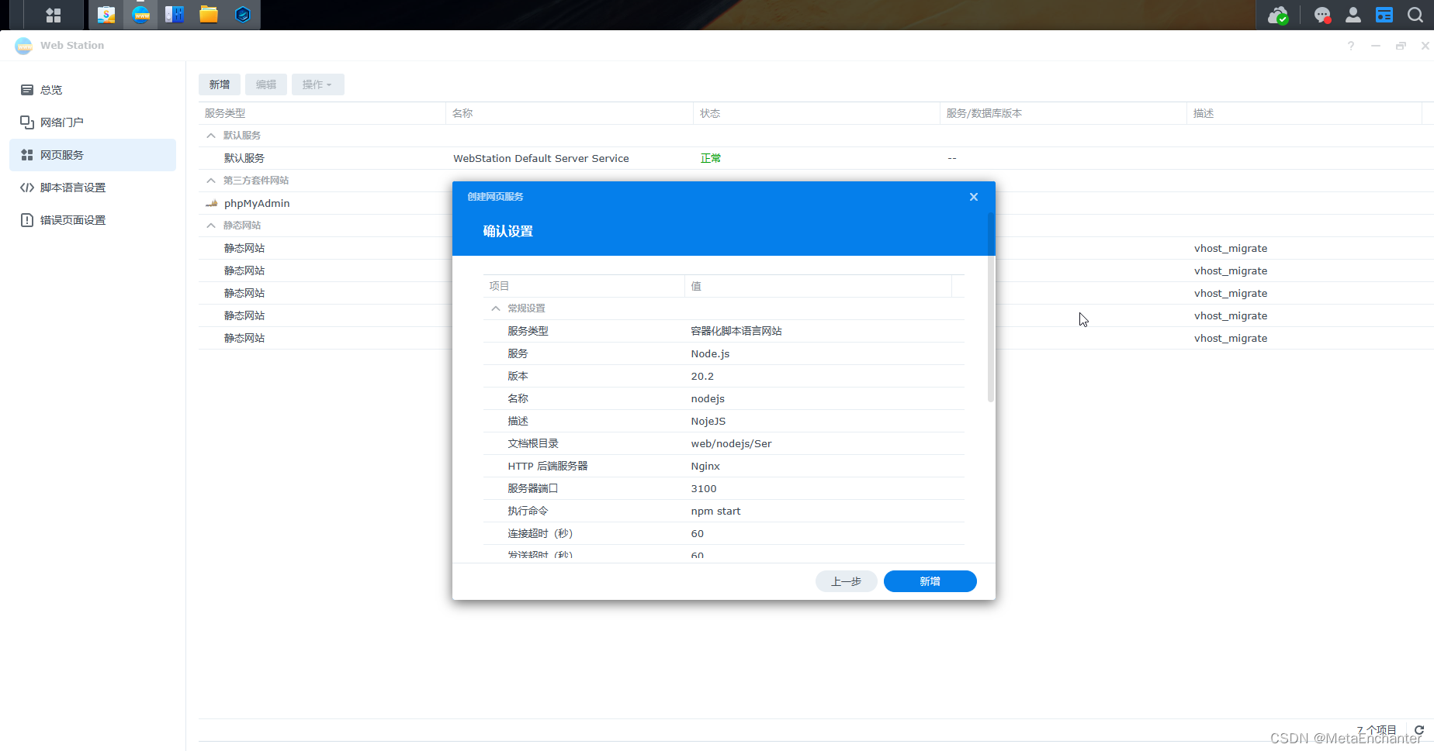Screen dimensions: 1434x751
Task: Open the notifications chat bubble icon
Action: [x=1322, y=15]
